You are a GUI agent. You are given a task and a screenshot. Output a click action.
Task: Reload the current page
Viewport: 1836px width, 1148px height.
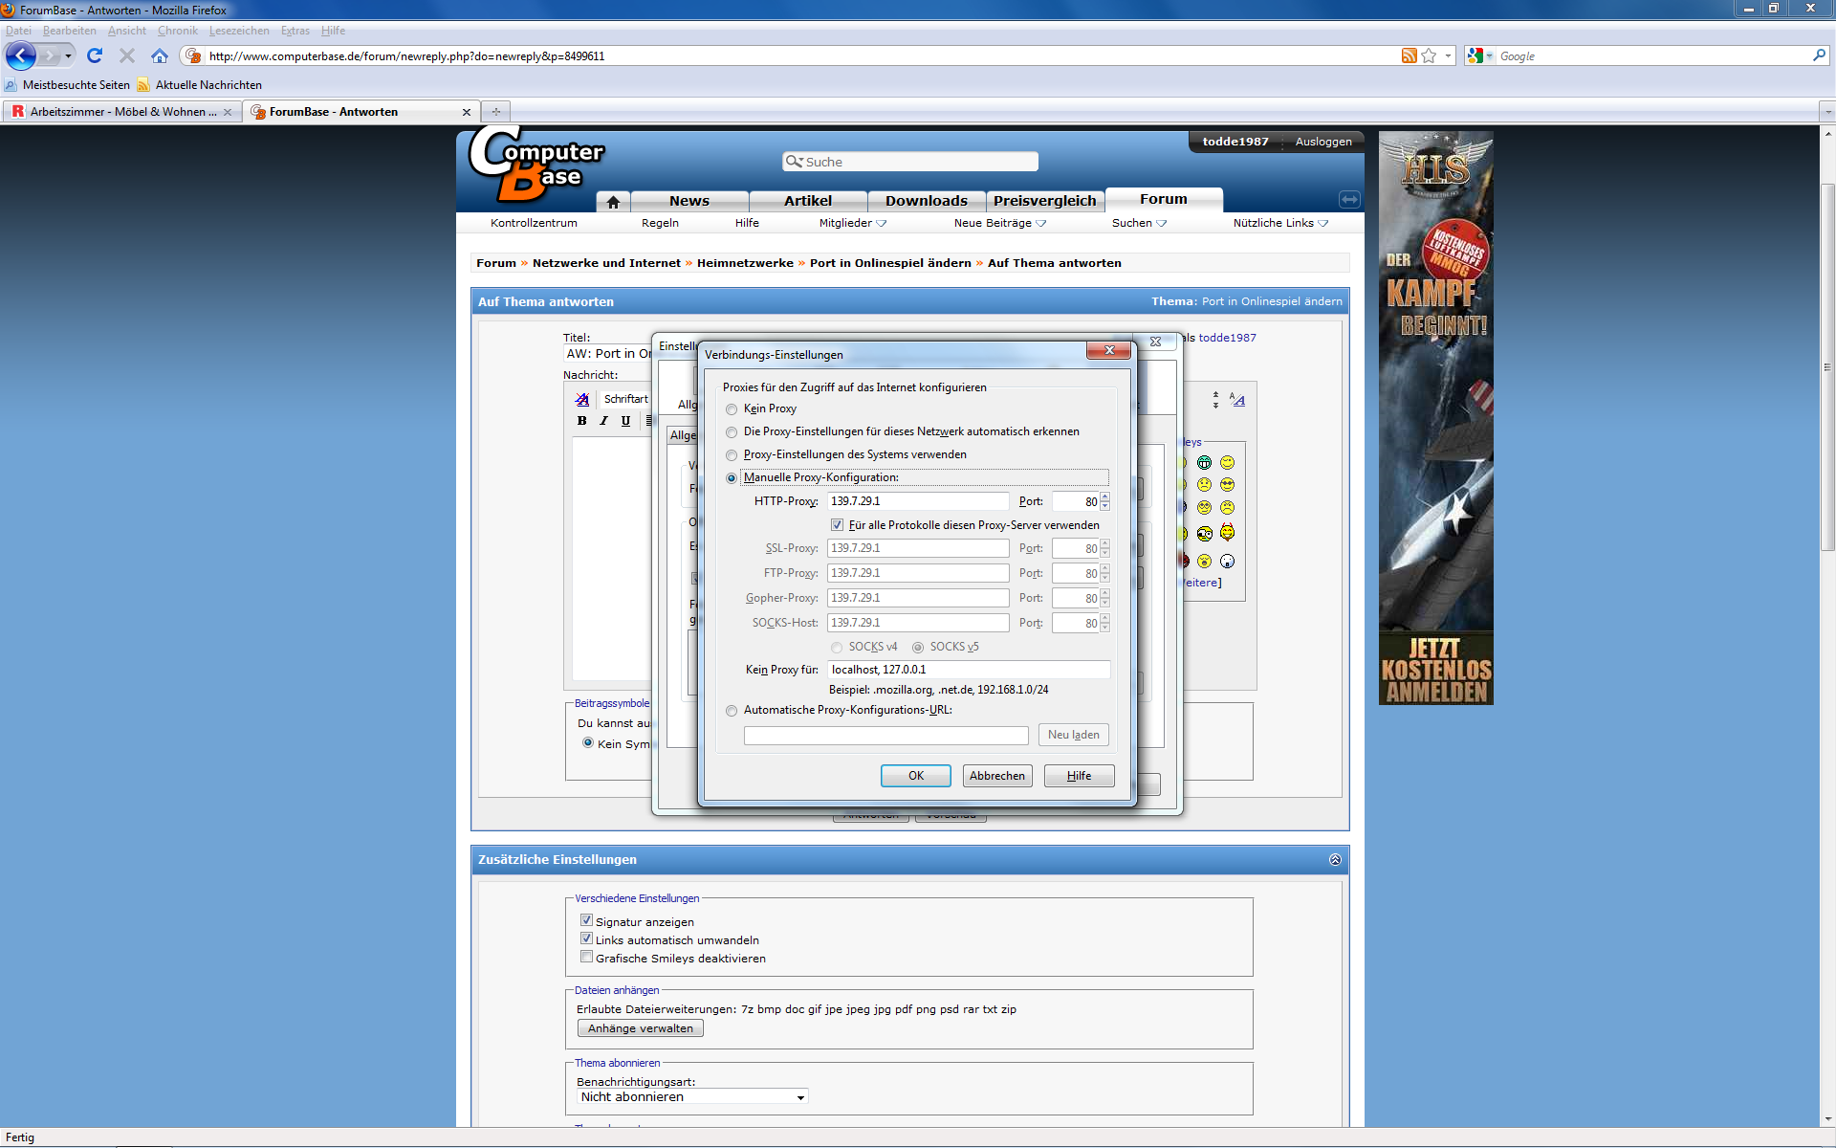coord(94,56)
